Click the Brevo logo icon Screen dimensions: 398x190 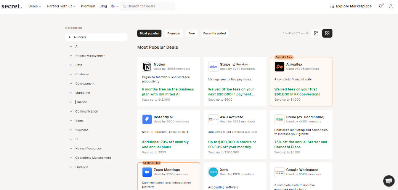point(279,119)
